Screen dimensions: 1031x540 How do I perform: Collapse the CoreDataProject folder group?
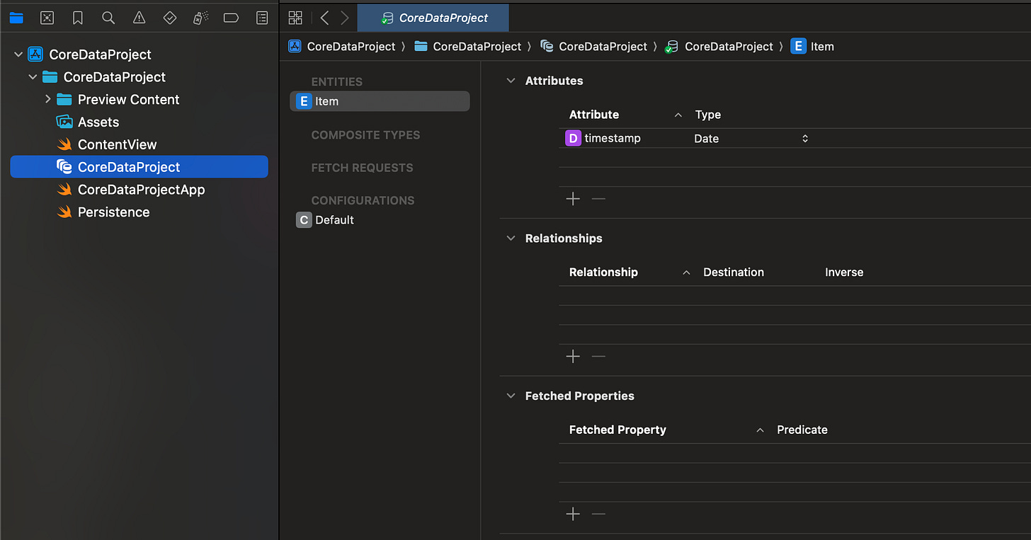(x=33, y=77)
